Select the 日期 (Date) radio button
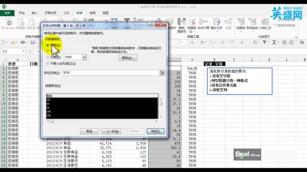Image resolution: width=307 pixels, height=172 pixels. tap(48, 57)
